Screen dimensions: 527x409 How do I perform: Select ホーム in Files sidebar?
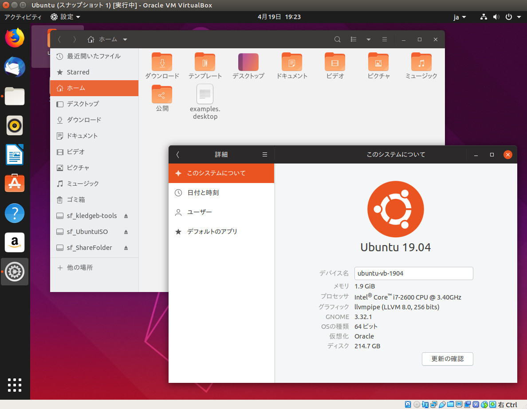[94, 88]
